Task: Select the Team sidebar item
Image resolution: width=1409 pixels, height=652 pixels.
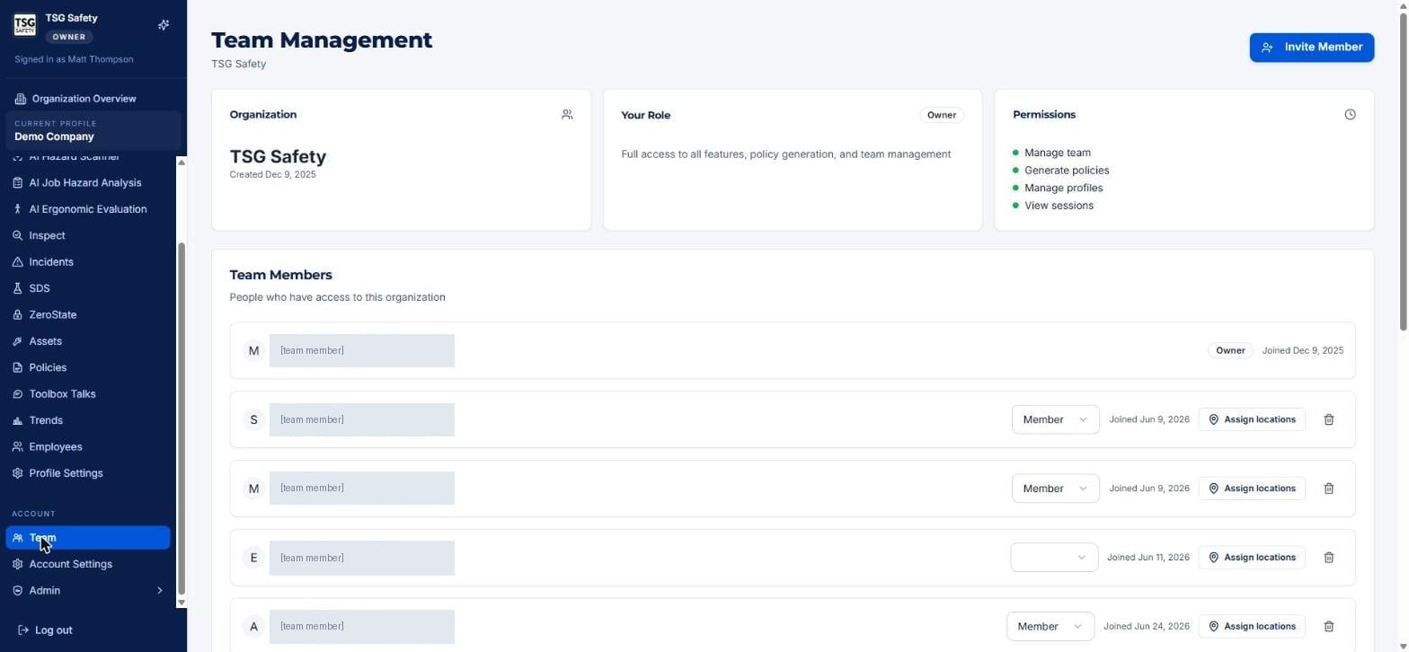Action: 88,538
